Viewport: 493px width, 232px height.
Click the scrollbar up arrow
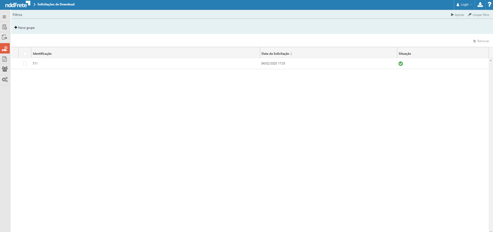tap(491, 60)
